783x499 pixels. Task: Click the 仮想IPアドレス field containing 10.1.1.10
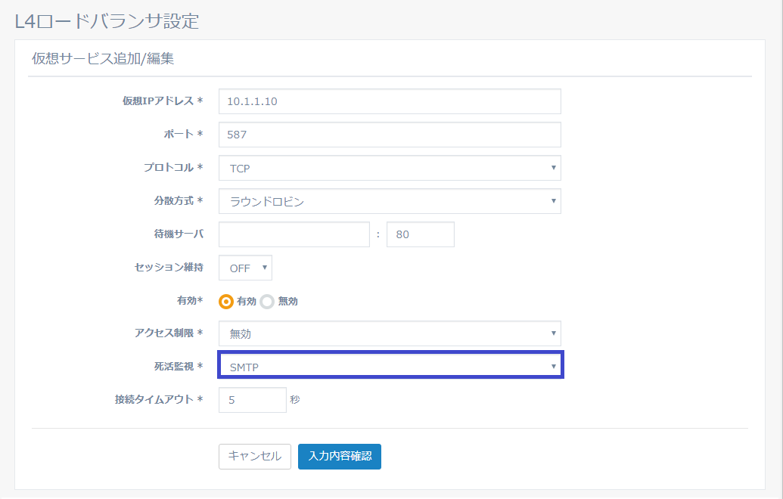click(390, 101)
